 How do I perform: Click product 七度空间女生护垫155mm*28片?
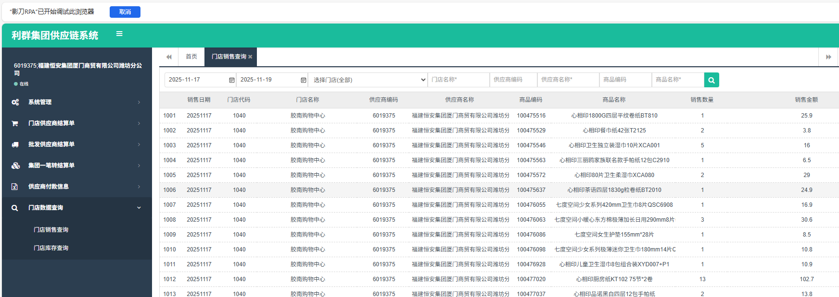614,235
